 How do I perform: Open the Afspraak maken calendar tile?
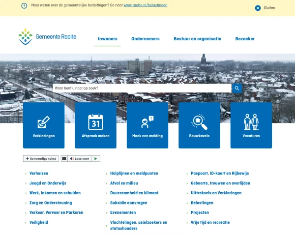pos(95,125)
